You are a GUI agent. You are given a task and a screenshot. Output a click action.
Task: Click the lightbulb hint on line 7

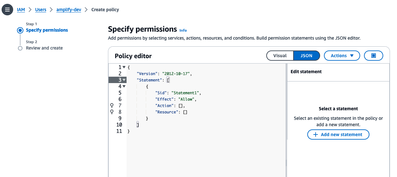[112, 105]
